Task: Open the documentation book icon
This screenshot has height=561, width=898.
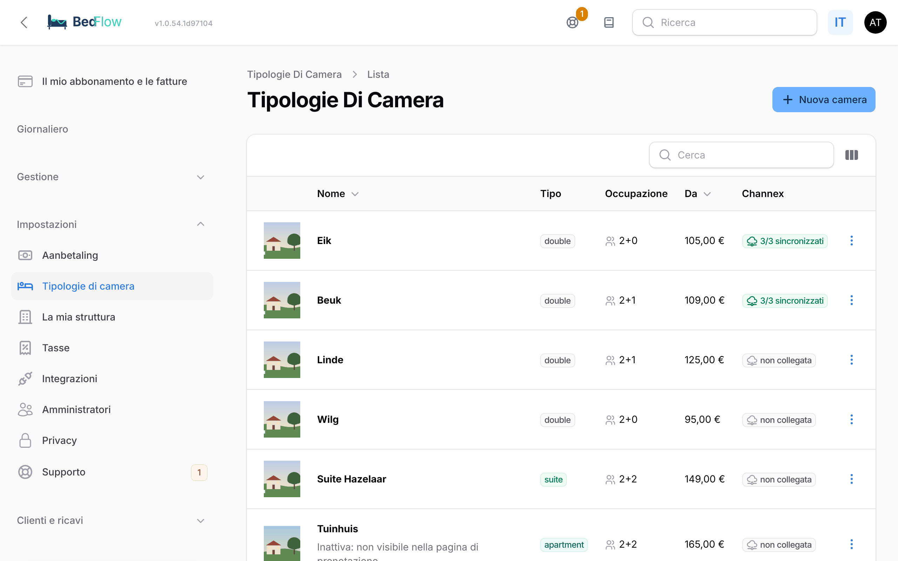Action: pos(609,23)
